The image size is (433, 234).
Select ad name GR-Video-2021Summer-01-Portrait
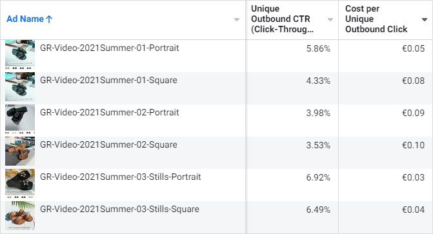coord(110,48)
